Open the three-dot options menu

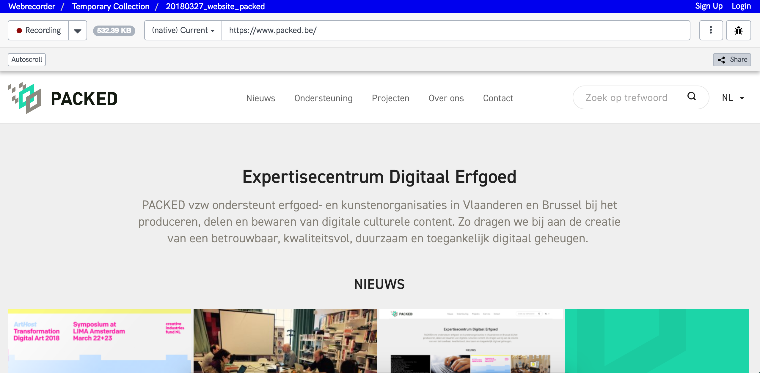pos(711,30)
